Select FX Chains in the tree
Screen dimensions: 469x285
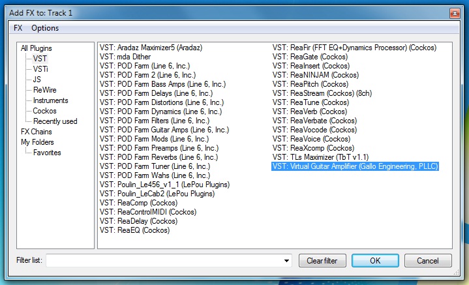36,132
